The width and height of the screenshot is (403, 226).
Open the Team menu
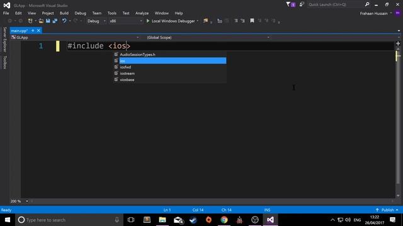click(x=96, y=13)
